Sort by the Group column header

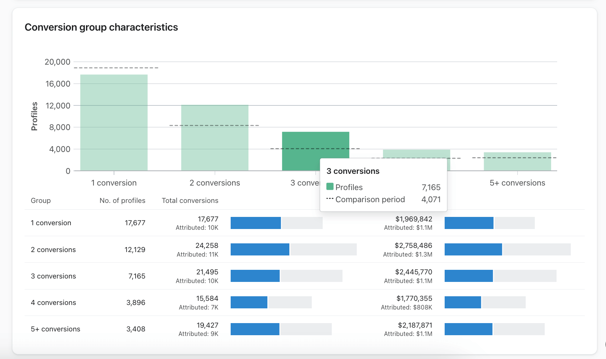pos(41,200)
